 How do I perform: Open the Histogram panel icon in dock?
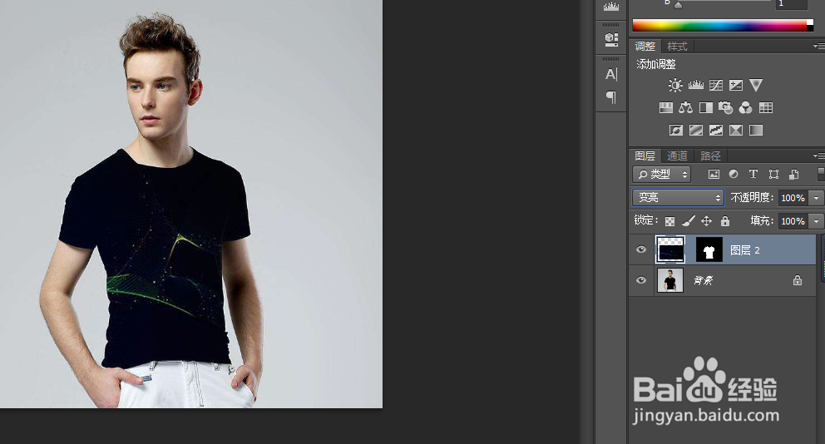[x=611, y=7]
